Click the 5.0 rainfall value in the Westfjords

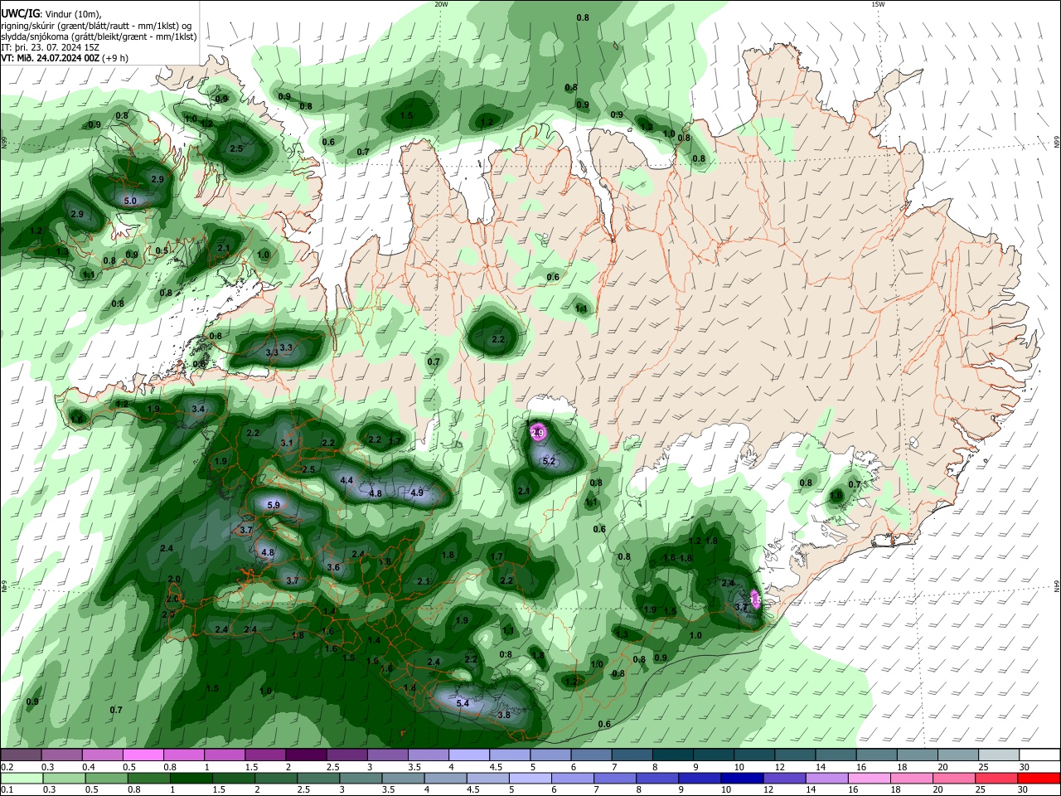[130, 201]
